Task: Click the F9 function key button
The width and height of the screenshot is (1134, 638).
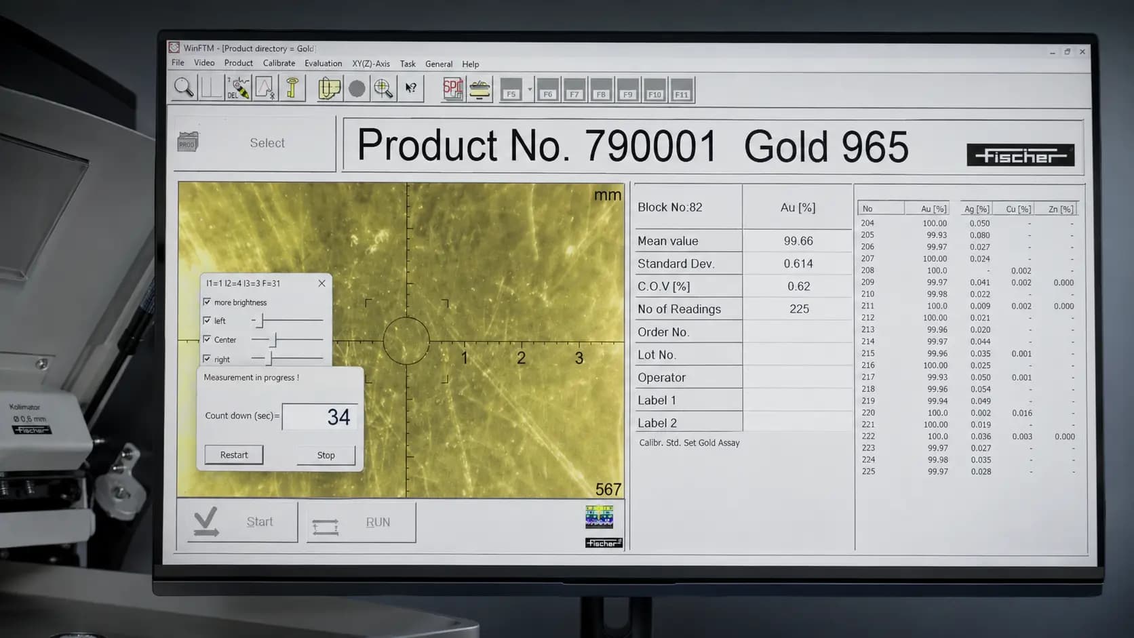Action: [628, 90]
